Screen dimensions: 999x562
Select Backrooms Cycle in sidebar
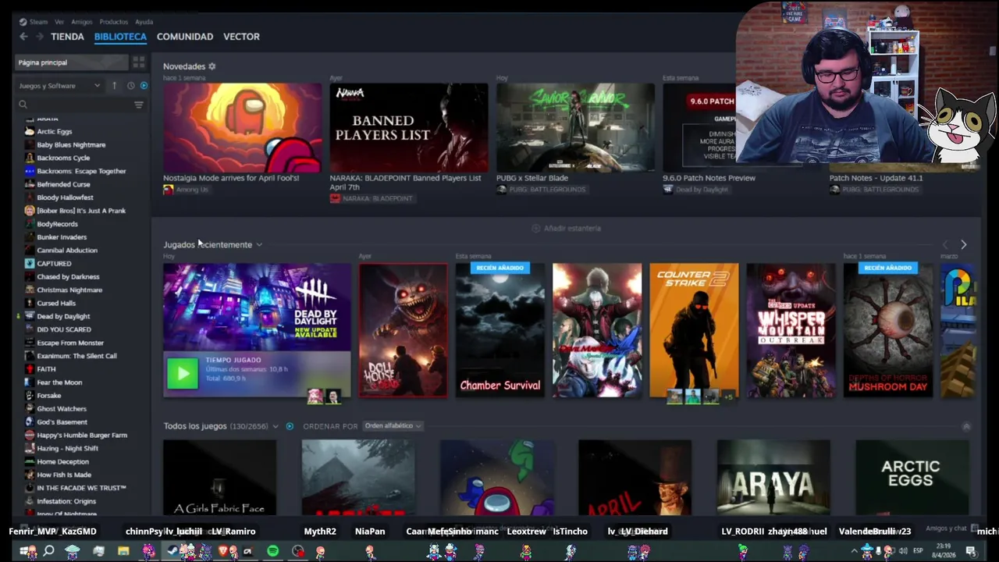point(63,158)
